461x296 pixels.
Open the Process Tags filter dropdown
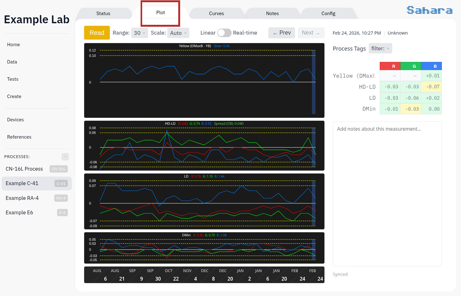[380, 48]
